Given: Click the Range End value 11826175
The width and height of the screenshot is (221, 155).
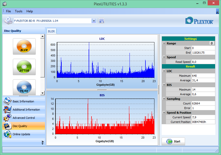Looking at the screenshot, I should 203,53.
